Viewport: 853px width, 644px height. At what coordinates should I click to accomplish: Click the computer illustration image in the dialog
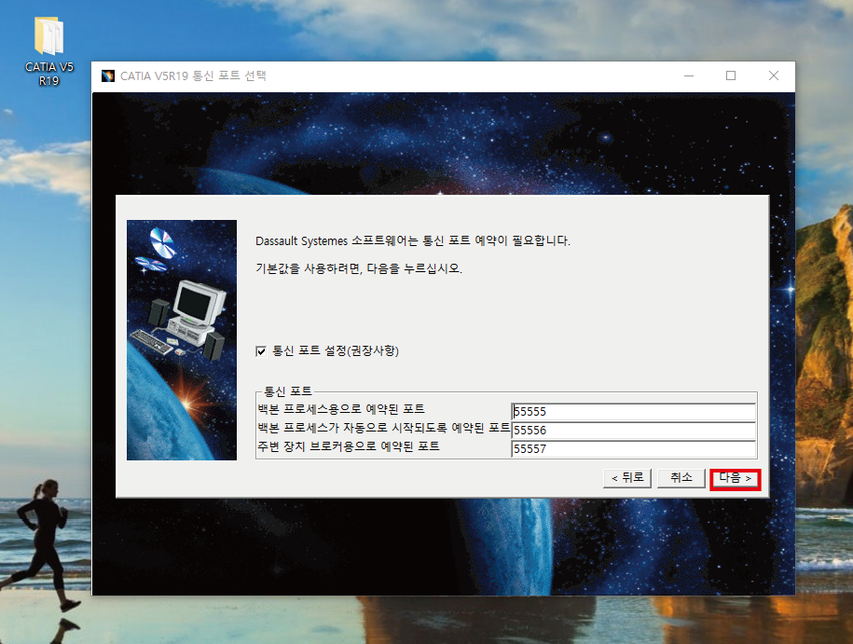coord(182,340)
